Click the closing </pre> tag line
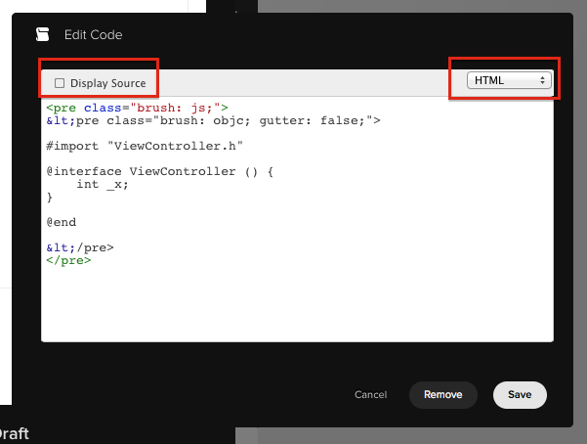The image size is (587, 444). [68, 260]
